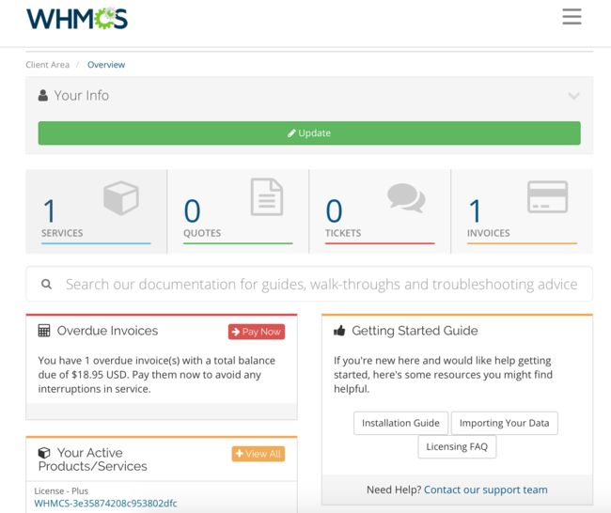The height and width of the screenshot is (513, 611).
Task: Select the QUOTES label
Action: coord(202,233)
